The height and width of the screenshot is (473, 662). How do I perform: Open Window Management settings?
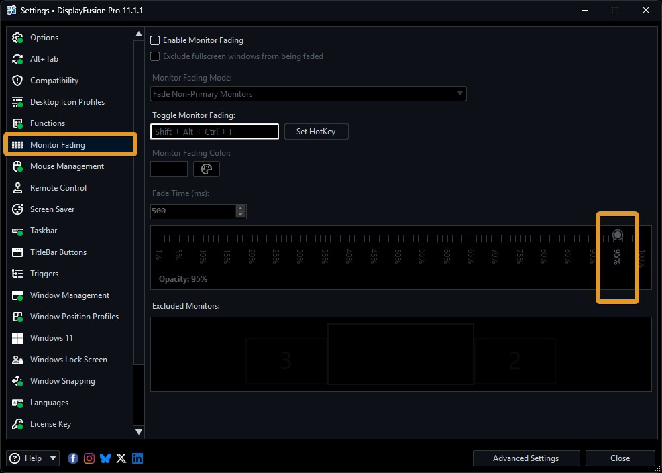(x=70, y=295)
